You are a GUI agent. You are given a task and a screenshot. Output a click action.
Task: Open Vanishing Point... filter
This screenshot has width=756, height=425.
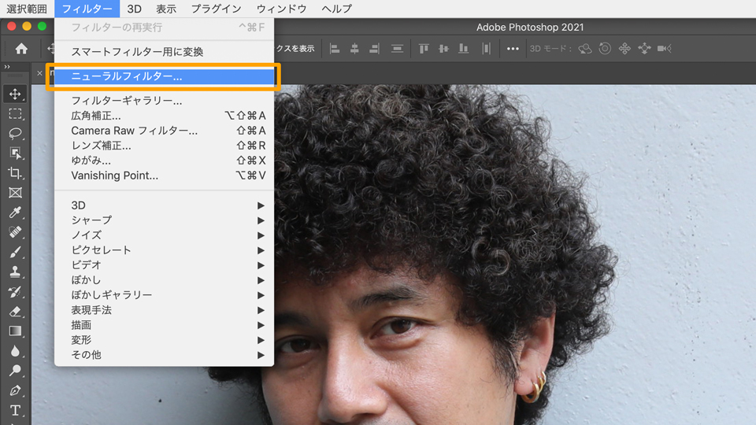(x=164, y=176)
